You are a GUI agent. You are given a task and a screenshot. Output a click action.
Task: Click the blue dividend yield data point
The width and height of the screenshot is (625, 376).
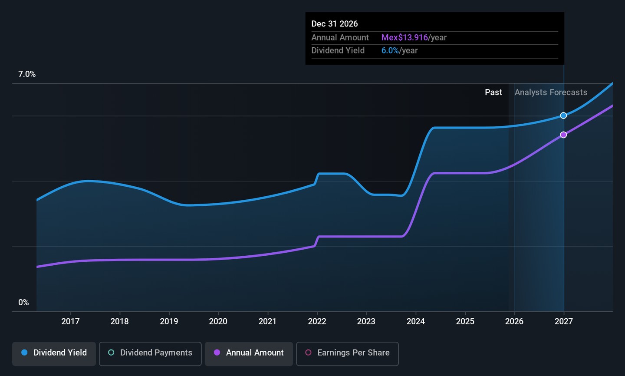tap(563, 115)
